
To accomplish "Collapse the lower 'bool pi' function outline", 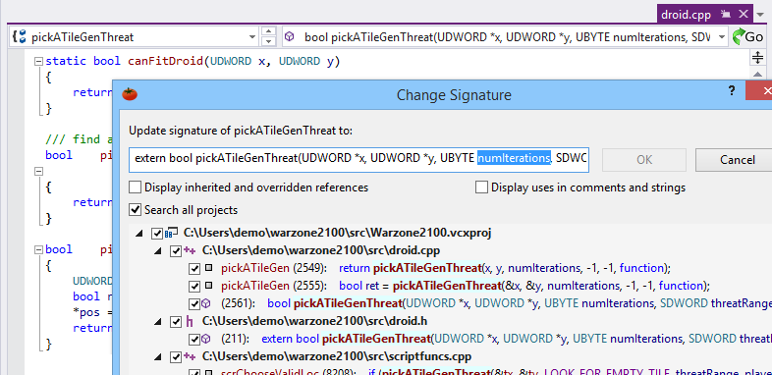I will 38,249.
